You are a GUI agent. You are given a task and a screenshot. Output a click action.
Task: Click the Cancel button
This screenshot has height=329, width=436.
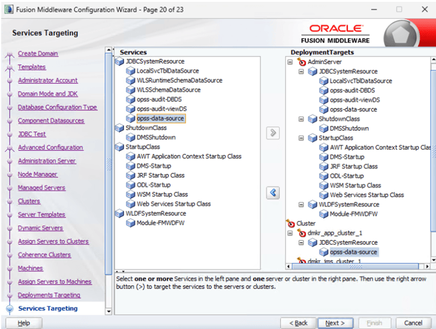413,323
